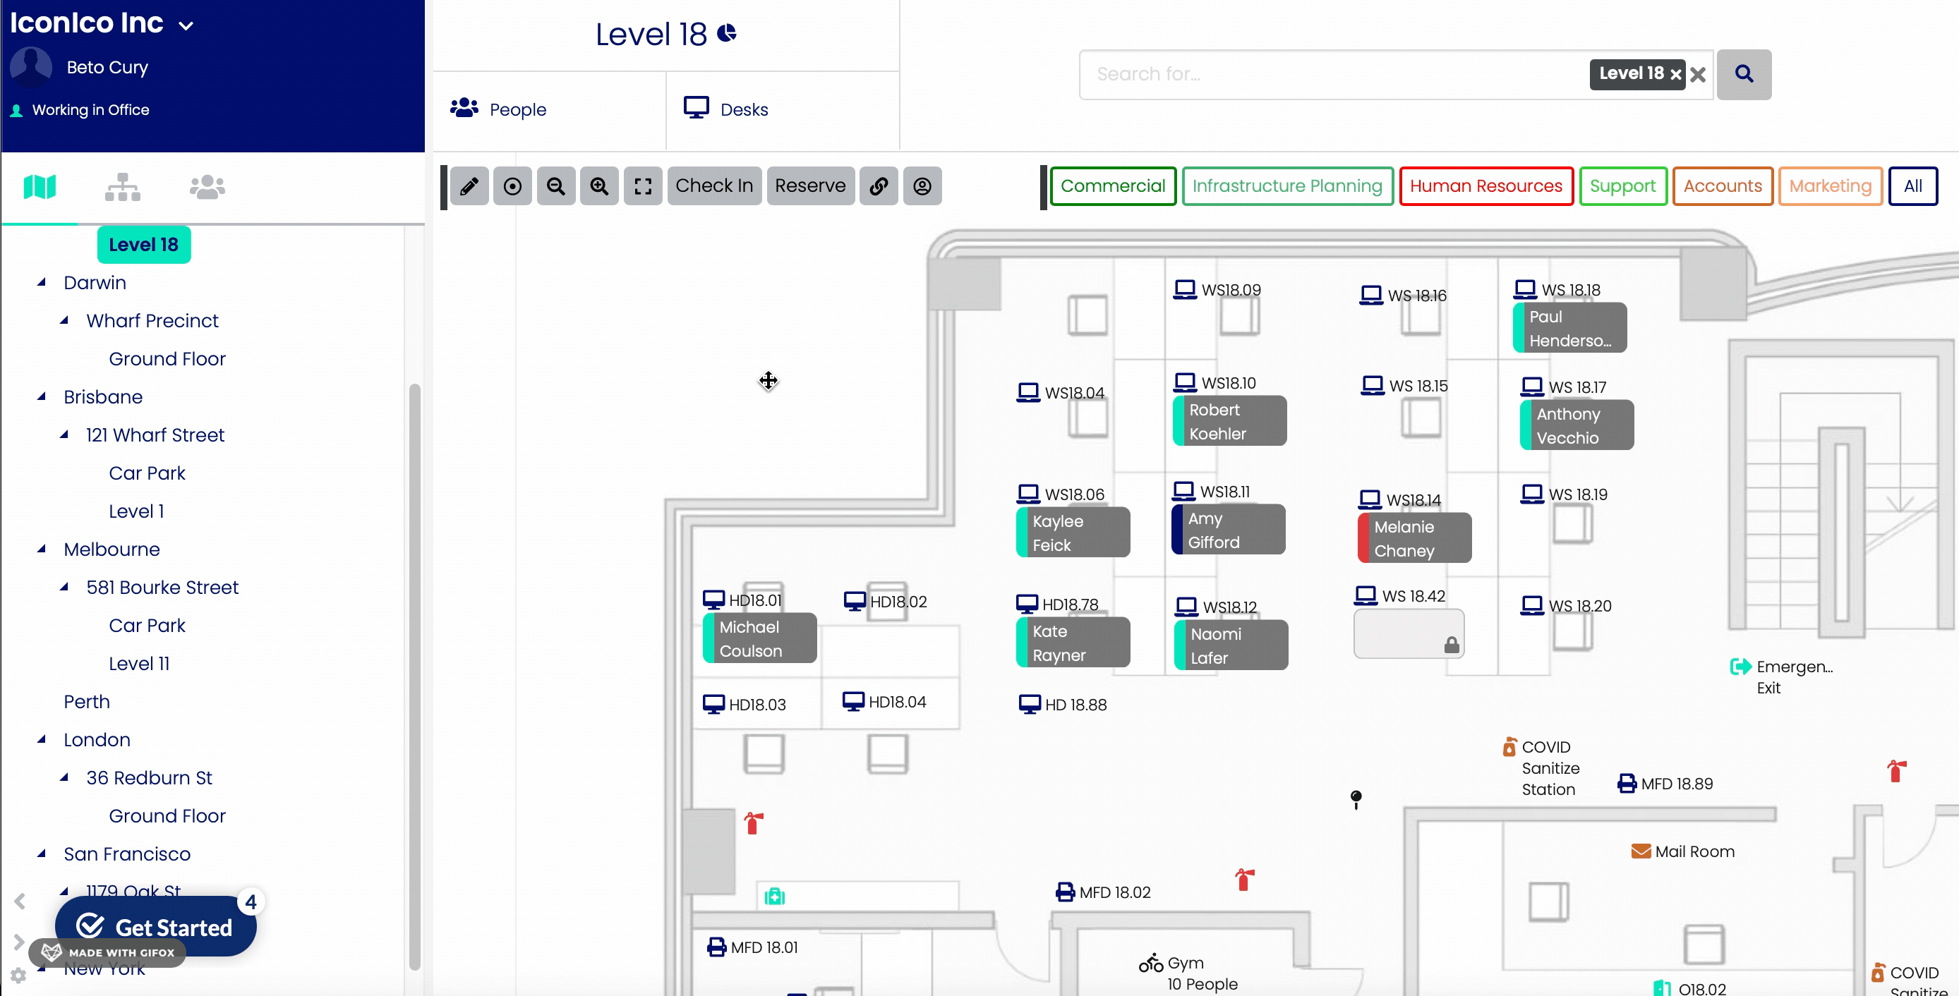Collapse the Wharf Precinct node
The height and width of the screenshot is (996, 1959).
click(65, 321)
